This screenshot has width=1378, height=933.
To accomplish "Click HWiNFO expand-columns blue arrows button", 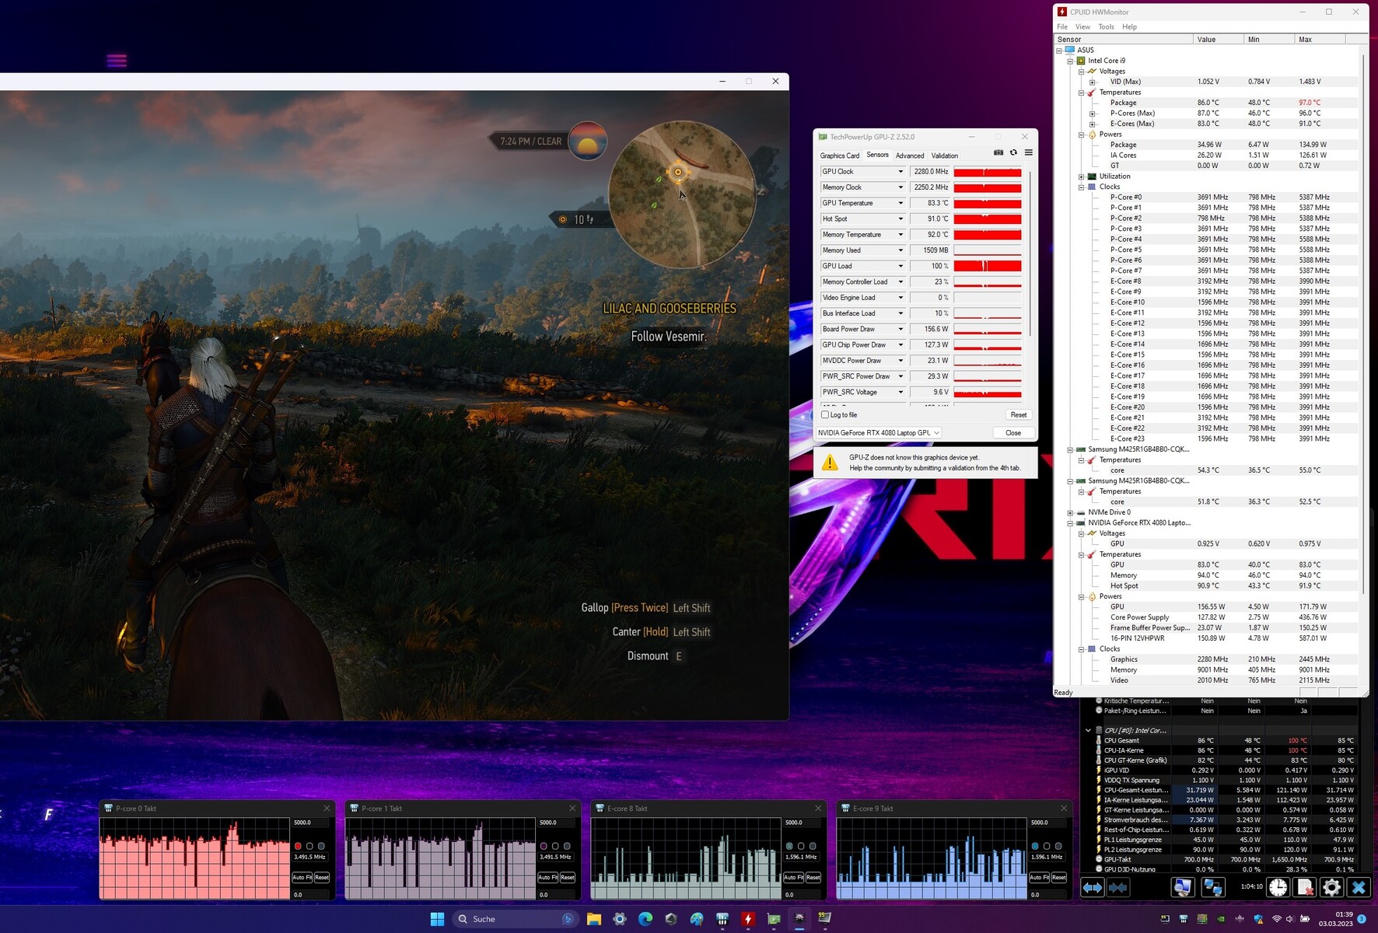I will tap(1093, 887).
